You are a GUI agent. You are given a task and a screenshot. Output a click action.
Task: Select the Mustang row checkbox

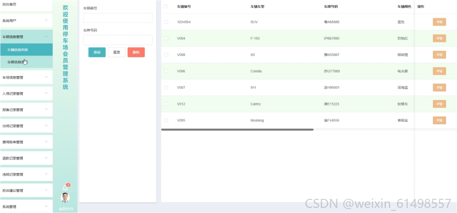click(x=166, y=120)
